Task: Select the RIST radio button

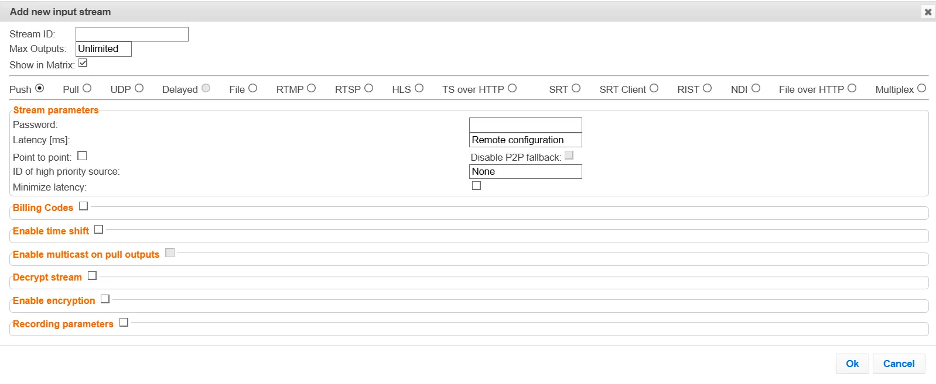Action: tap(708, 88)
